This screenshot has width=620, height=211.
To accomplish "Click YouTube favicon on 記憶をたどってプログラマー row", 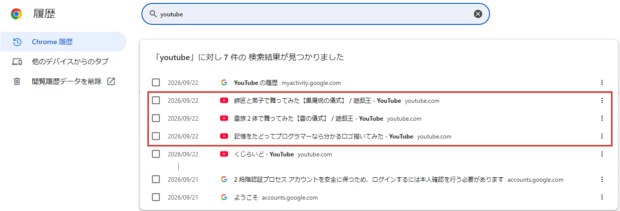I will [224, 136].
